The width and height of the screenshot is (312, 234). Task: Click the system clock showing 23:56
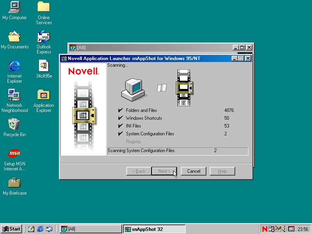(303, 229)
